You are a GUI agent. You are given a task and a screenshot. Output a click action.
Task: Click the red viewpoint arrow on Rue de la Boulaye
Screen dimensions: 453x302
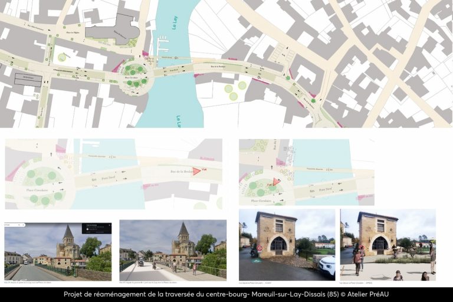pos(196,171)
